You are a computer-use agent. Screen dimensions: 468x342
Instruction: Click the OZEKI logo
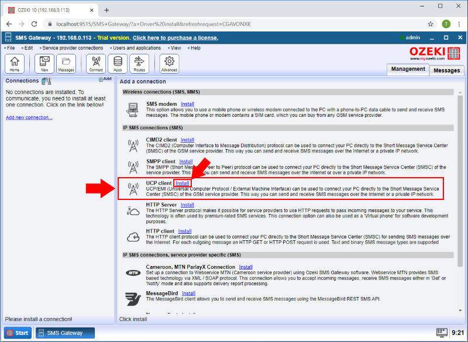(x=435, y=54)
